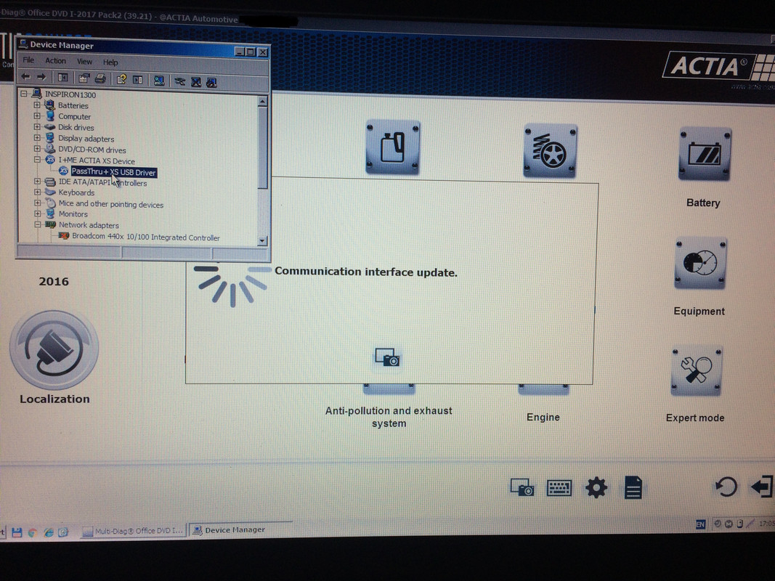Open Properties from the Device Manager toolbar
This screenshot has width=775, height=581.
pyautogui.click(x=84, y=78)
